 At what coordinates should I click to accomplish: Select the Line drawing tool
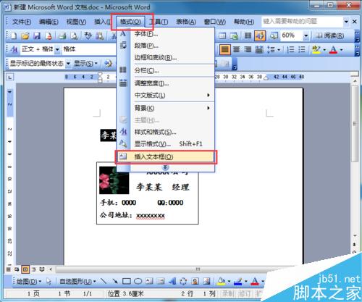tap(104, 281)
